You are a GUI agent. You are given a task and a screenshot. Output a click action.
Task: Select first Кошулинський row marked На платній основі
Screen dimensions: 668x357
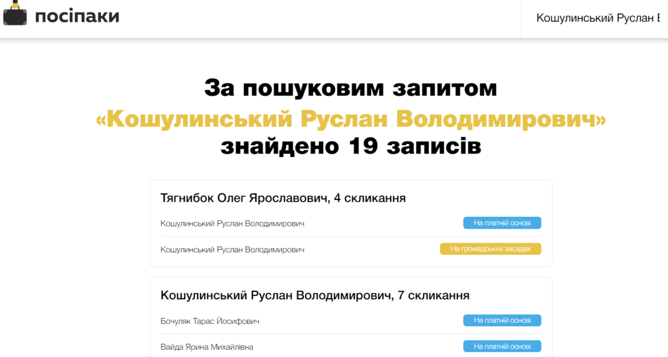pyautogui.click(x=351, y=224)
